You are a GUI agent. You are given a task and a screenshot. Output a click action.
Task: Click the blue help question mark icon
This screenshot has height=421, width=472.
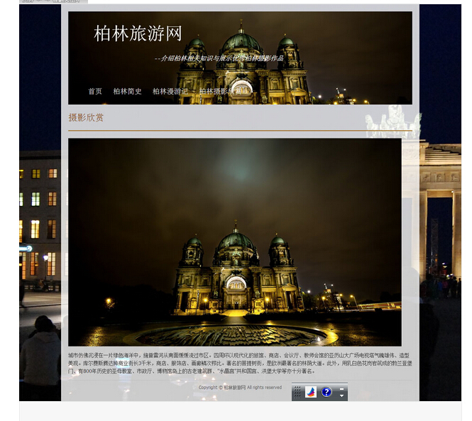pyautogui.click(x=326, y=392)
